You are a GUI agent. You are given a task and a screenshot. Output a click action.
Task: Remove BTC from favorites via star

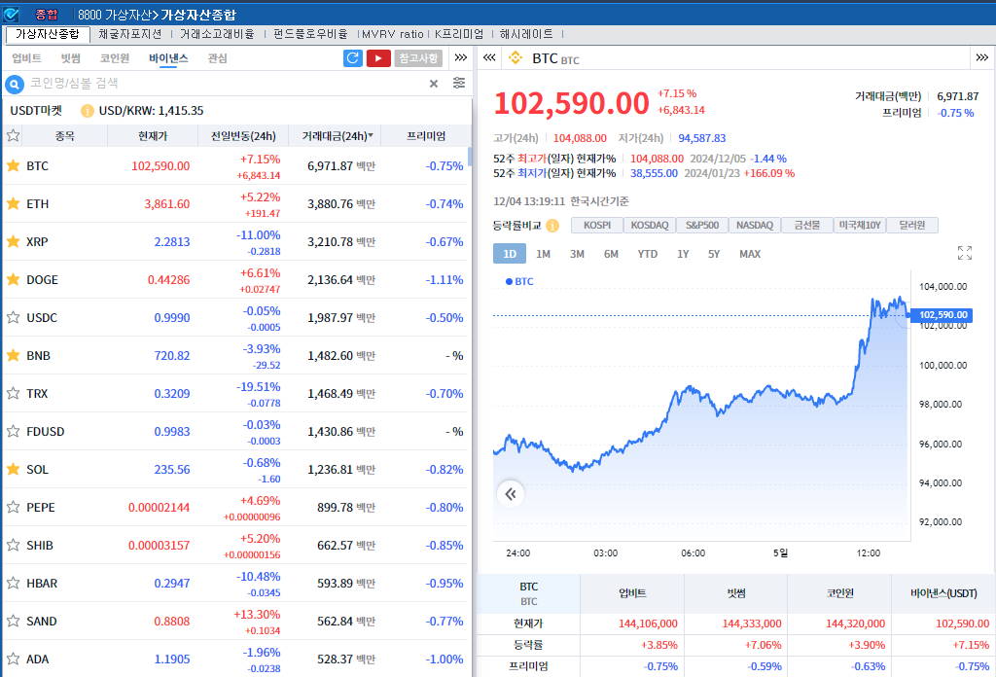pos(14,165)
